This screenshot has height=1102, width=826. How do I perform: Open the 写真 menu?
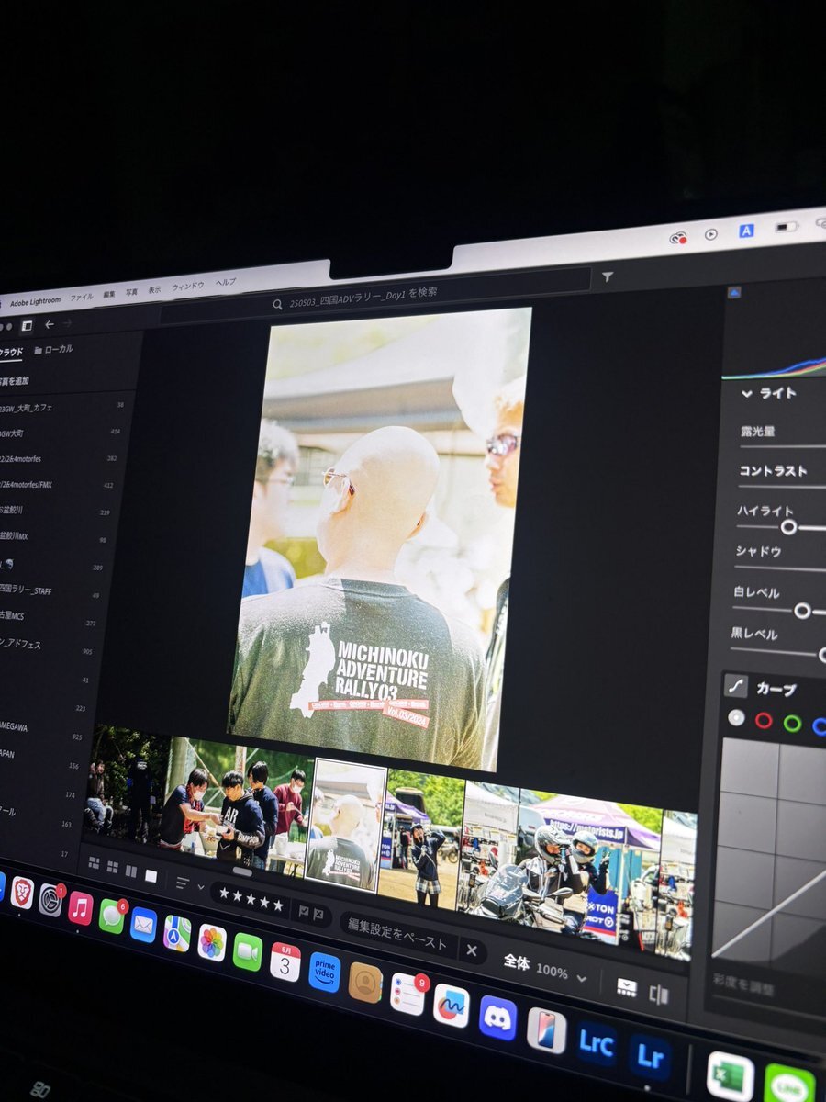pyautogui.click(x=132, y=291)
